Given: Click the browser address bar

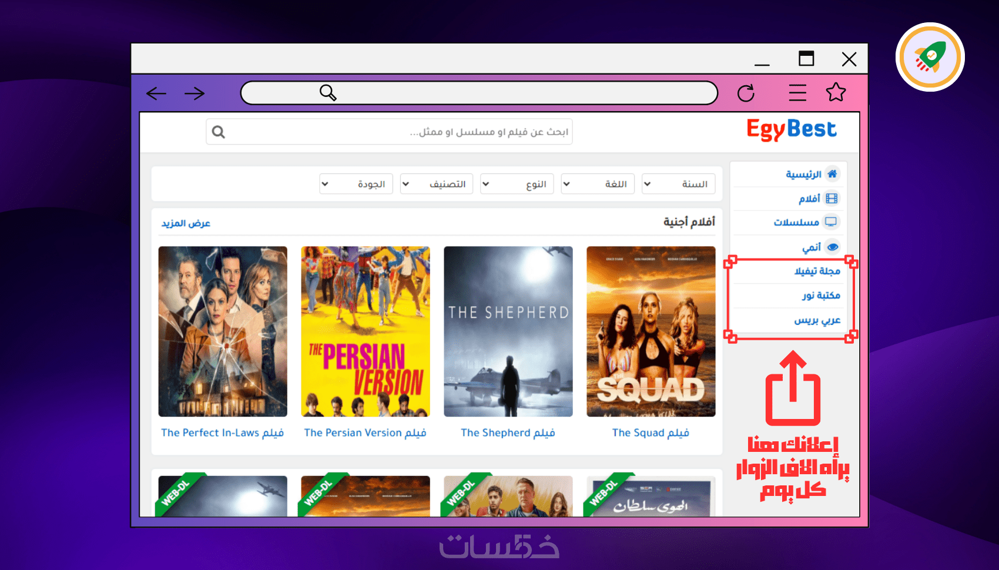Looking at the screenshot, I should pyautogui.click(x=479, y=93).
